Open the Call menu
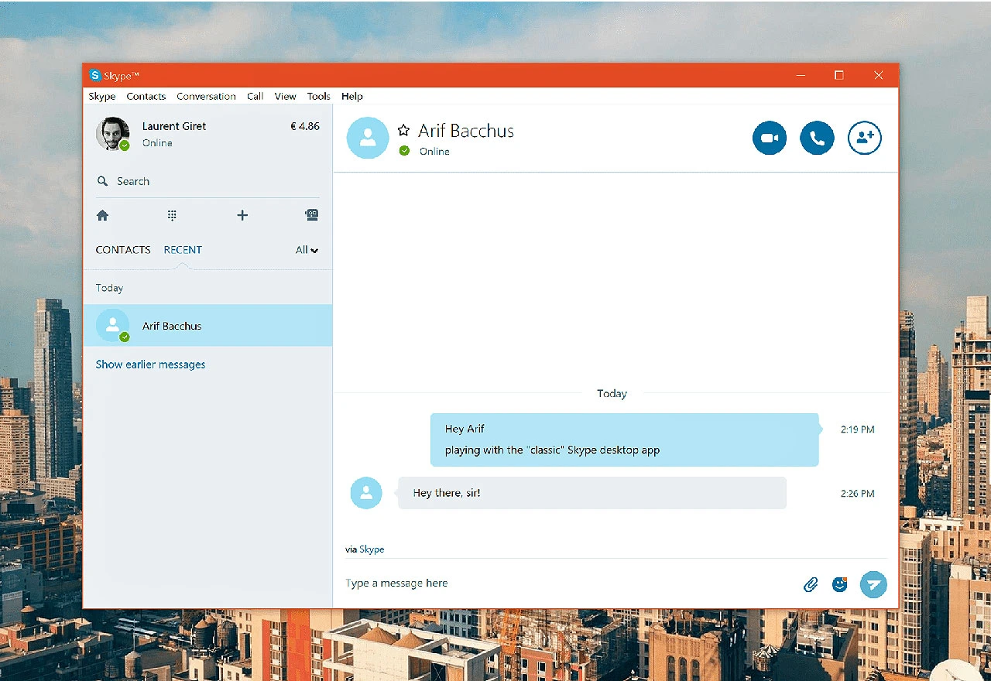Viewport: 991px width, 681px height. click(x=255, y=97)
